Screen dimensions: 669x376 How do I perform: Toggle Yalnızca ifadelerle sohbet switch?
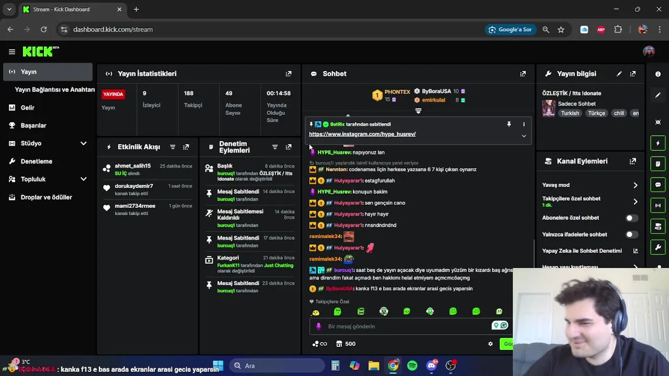pos(631,234)
